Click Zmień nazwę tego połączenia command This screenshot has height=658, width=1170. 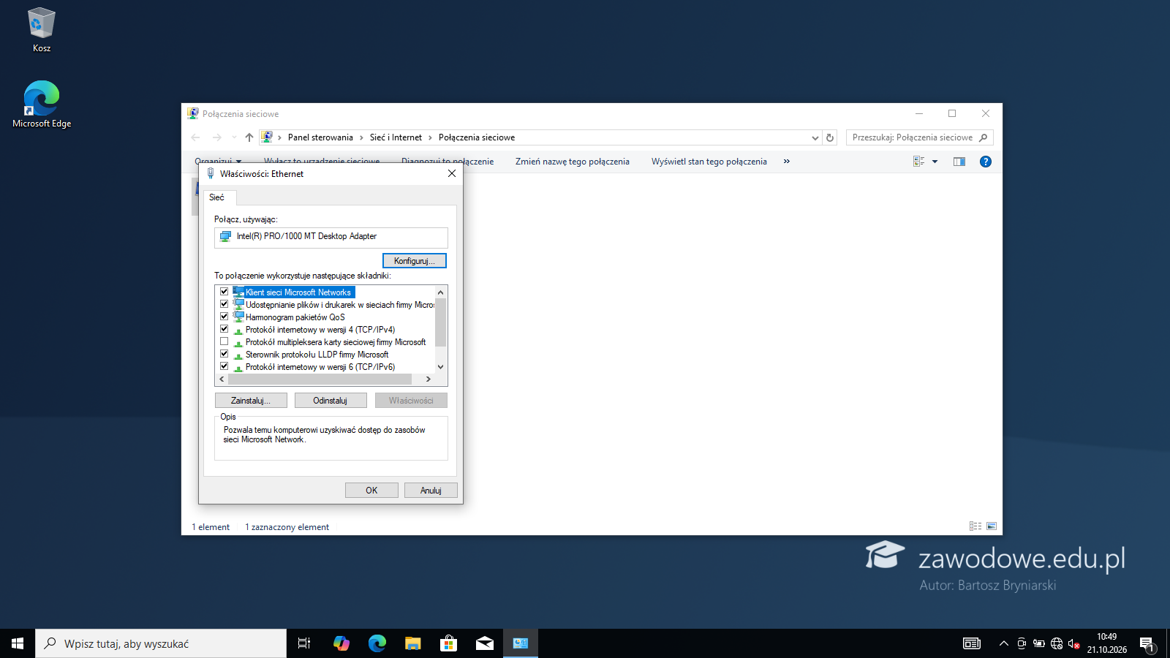coord(573,162)
